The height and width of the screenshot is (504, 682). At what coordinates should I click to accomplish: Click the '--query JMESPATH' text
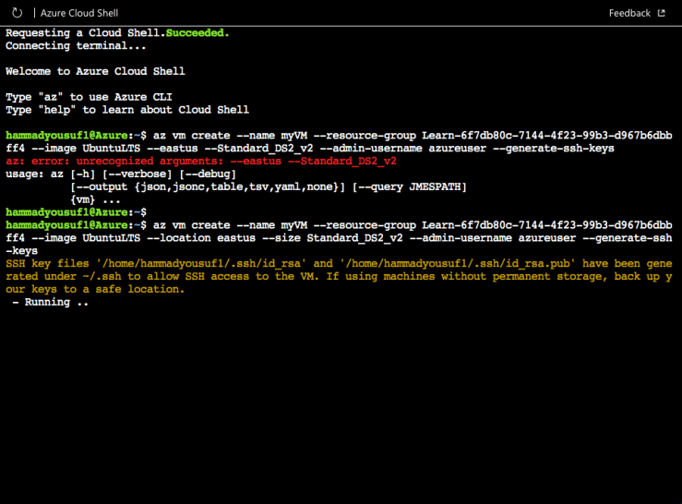pos(409,186)
